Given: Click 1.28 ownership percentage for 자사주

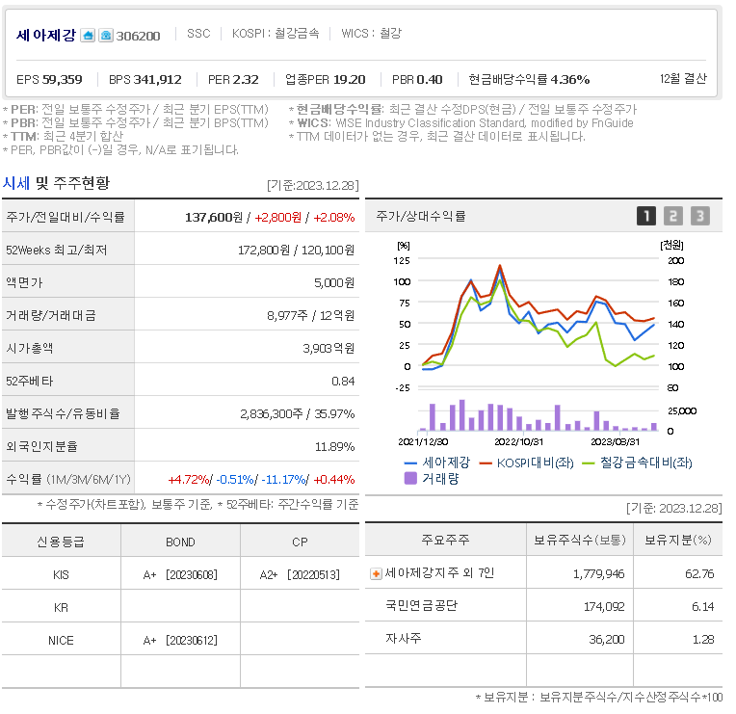Looking at the screenshot, I should (x=703, y=640).
